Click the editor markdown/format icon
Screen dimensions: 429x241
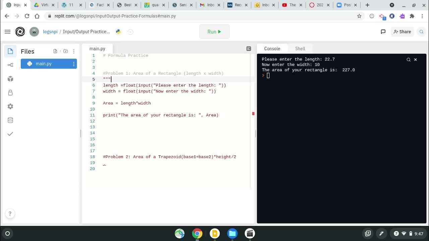click(249, 49)
